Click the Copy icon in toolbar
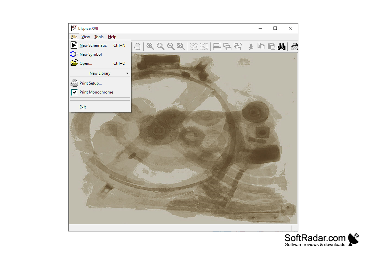The height and width of the screenshot is (255, 367). 261,46
